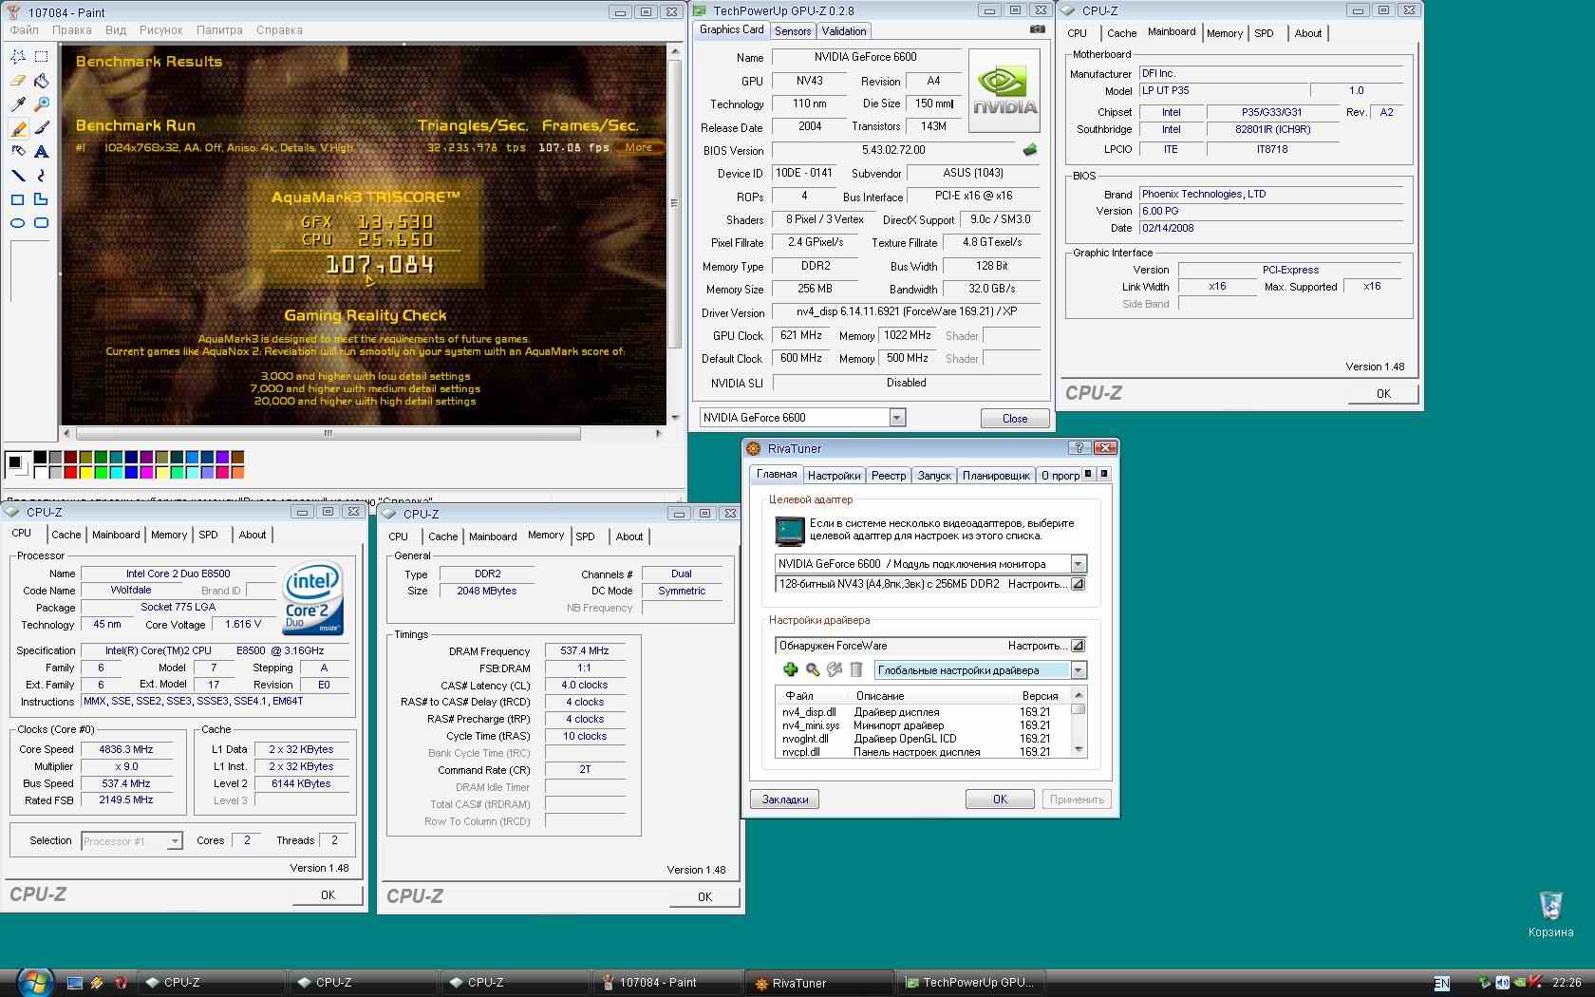The width and height of the screenshot is (1595, 997).
Task: Choose the Airbrush spray tool
Action: 17,152
